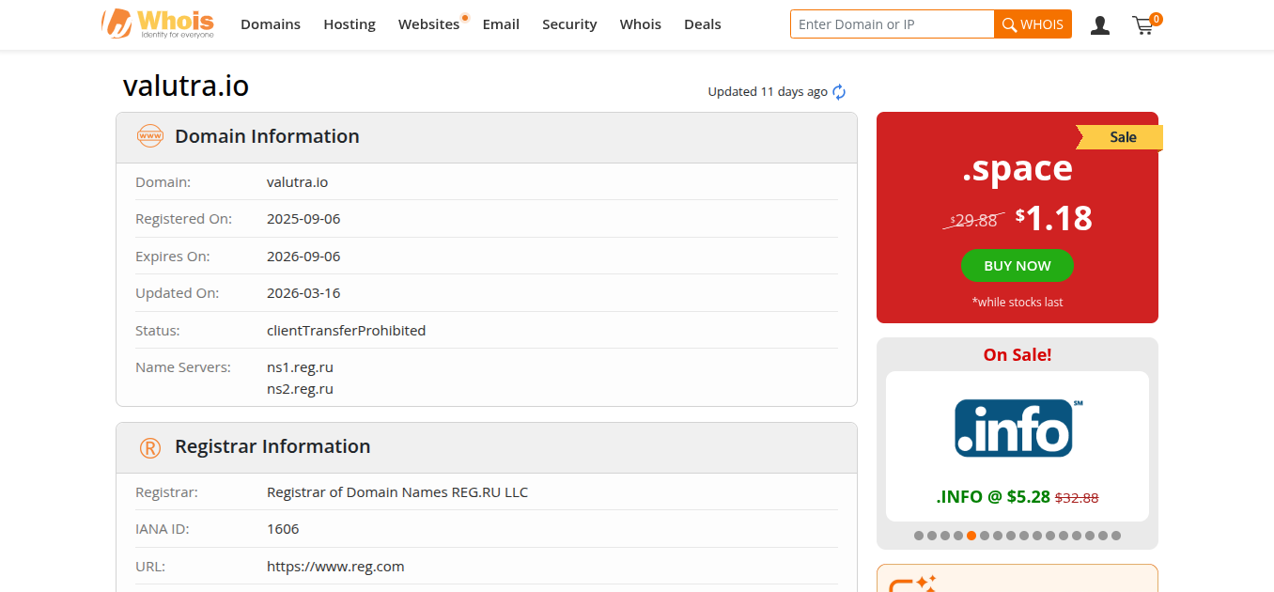The image size is (1274, 592).
Task: Click the registered R icon in Registrar Information
Action: 150,447
